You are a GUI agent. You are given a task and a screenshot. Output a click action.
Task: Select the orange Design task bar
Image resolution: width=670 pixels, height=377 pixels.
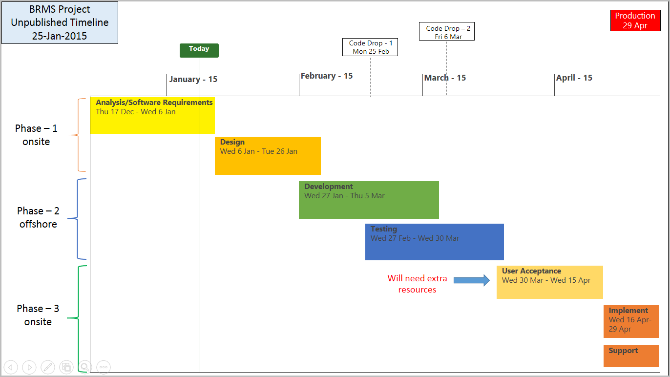click(x=268, y=155)
